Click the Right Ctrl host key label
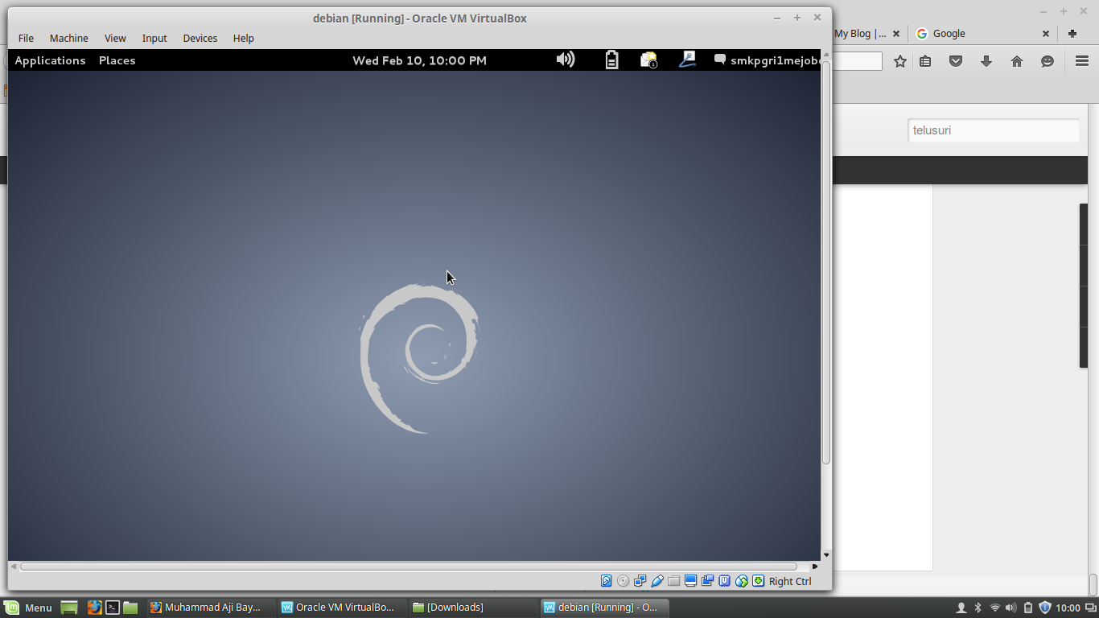This screenshot has height=618, width=1099. pyautogui.click(x=790, y=582)
